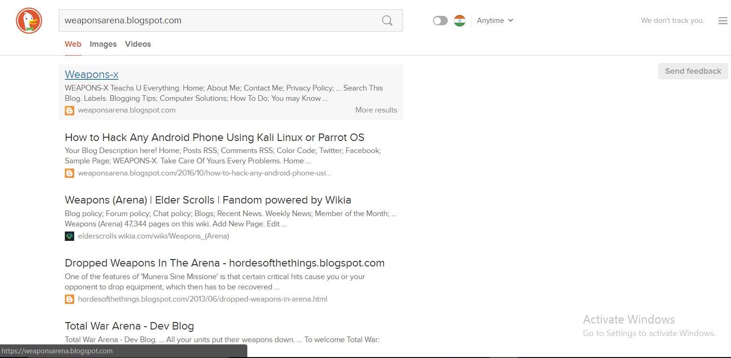731x358 pixels.
Task: Click the magnifying glass search icon
Action: 387,21
